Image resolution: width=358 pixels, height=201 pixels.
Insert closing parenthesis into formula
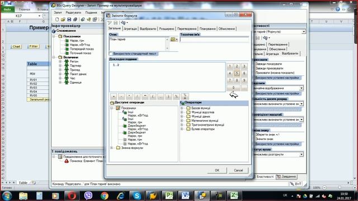[x=168, y=97]
